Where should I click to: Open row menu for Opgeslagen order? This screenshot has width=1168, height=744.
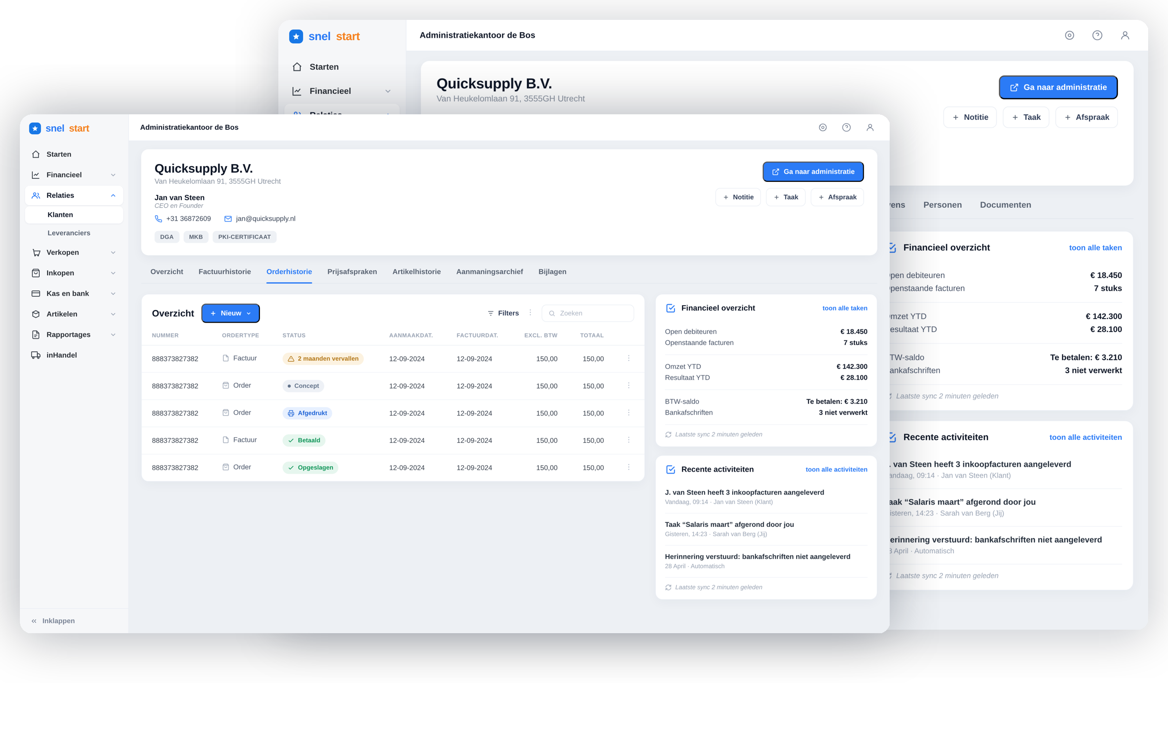(629, 467)
